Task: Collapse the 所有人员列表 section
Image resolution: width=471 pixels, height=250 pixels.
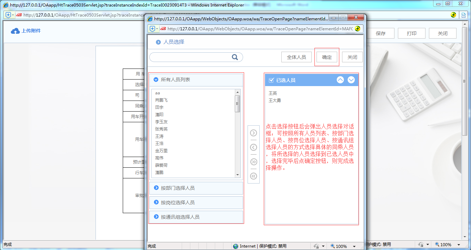Action: tap(157, 80)
